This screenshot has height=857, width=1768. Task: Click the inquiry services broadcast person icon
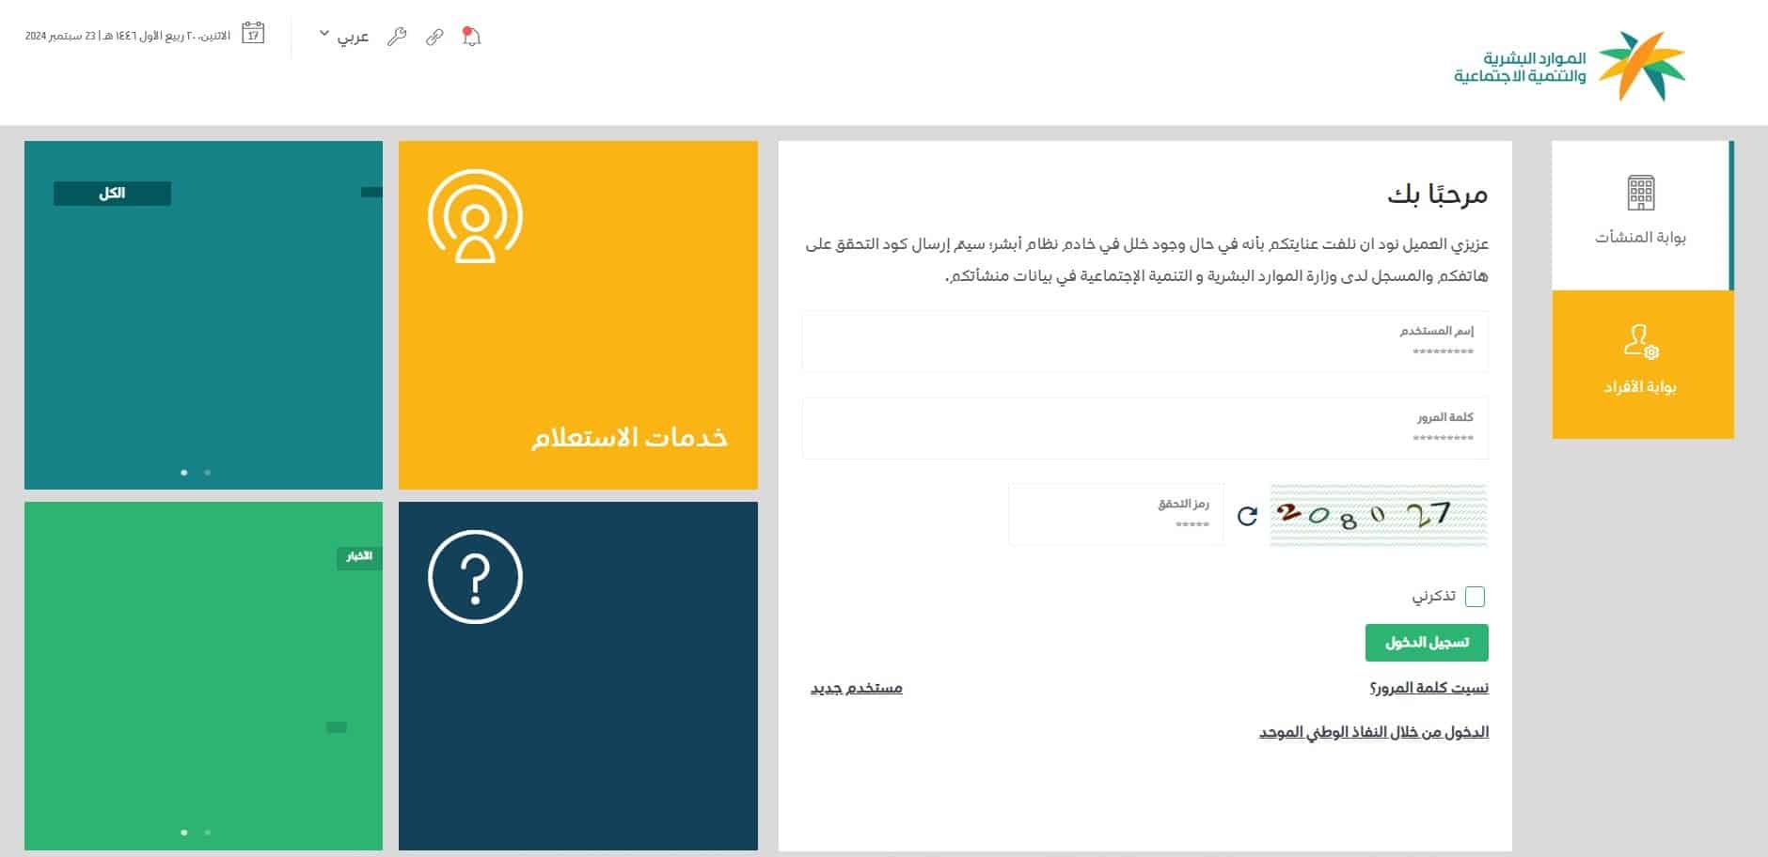coord(475,216)
